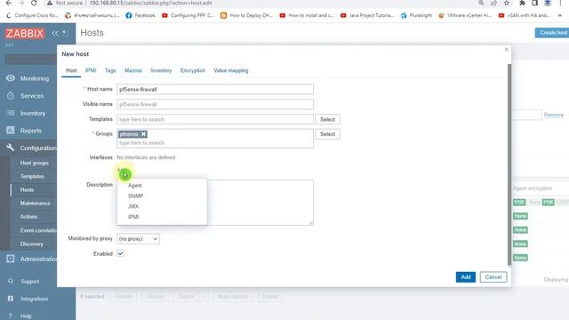Open Host groups in Configuration menu
Viewport: 569px width, 320px height.
coord(34,163)
